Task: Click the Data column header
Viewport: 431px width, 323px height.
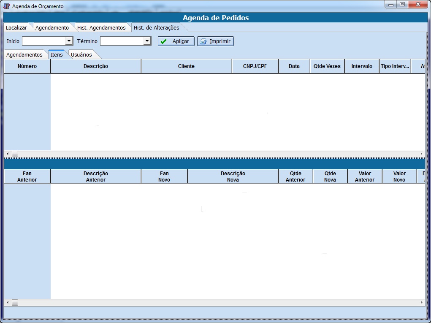Action: (x=294, y=66)
